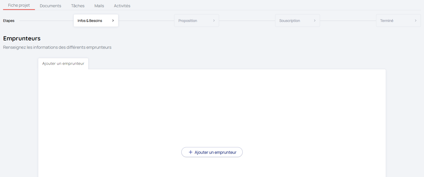The width and height of the screenshot is (424, 177).
Task: Open the Fiche projet tab
Action: click(x=19, y=5)
